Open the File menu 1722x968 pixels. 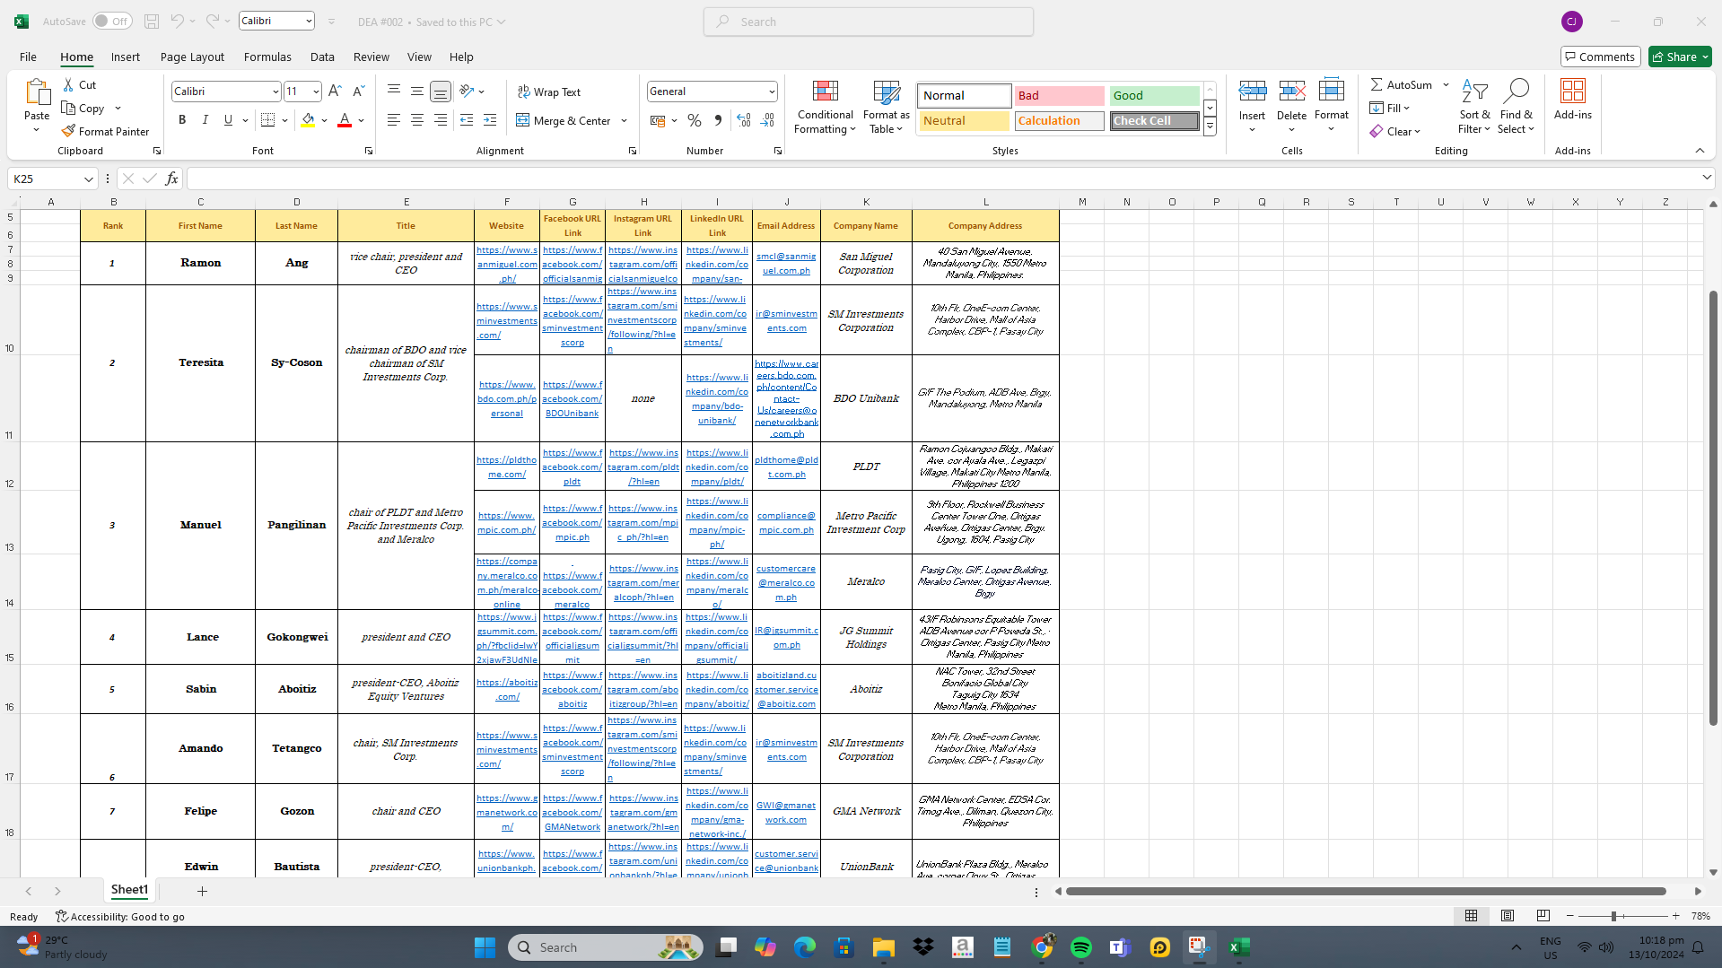pyautogui.click(x=28, y=57)
